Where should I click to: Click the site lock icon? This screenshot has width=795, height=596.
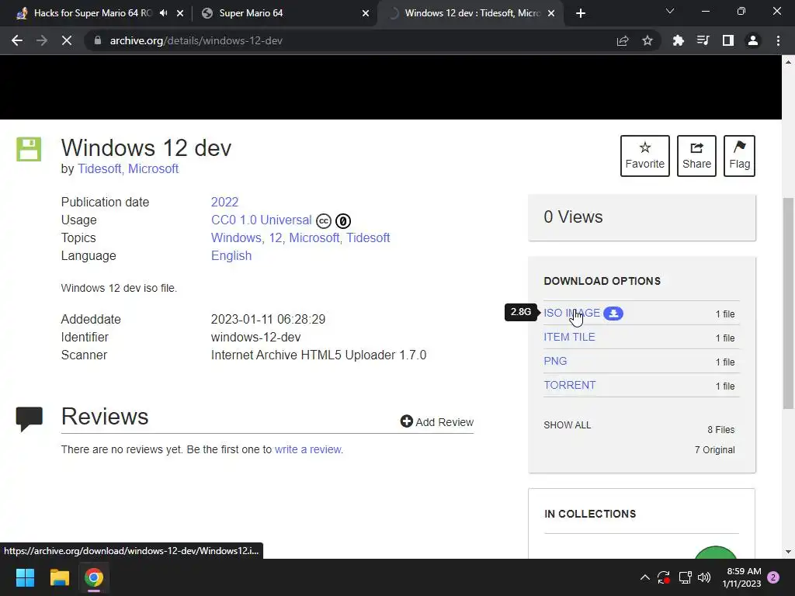[x=98, y=40]
